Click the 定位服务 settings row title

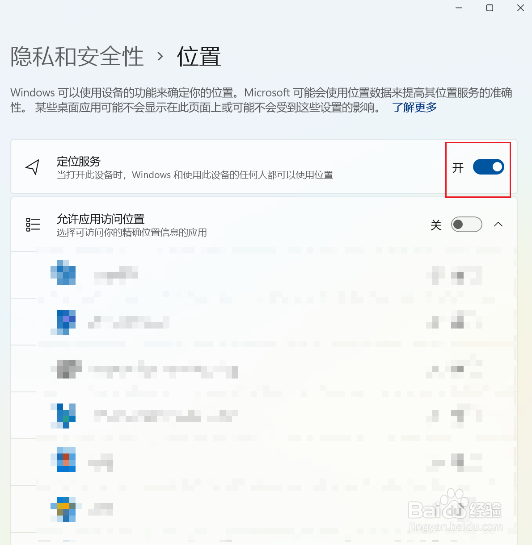coord(79,161)
